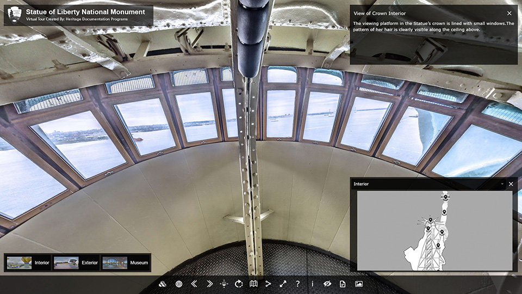Viewport: 522px width, 294px height.
Task: Switch to the Museum tour section
Action: tap(125, 263)
